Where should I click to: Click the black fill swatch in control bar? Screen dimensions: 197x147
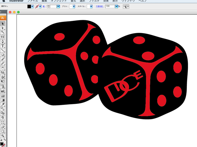29,6
